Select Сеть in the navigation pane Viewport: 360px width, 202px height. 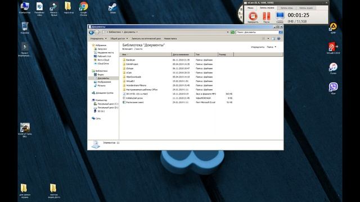[x=96, y=118]
